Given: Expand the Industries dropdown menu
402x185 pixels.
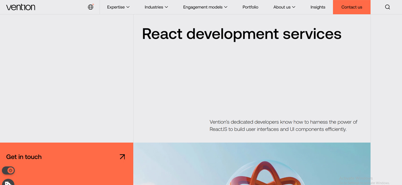Looking at the screenshot, I should pos(156,7).
